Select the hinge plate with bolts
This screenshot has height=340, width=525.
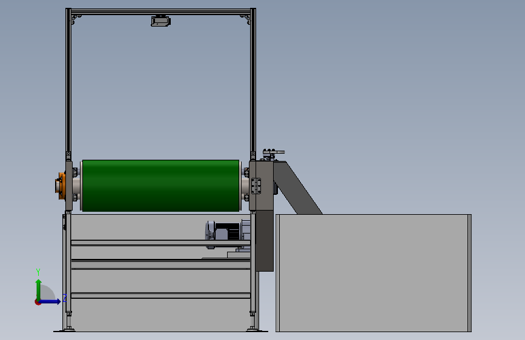click(256, 186)
